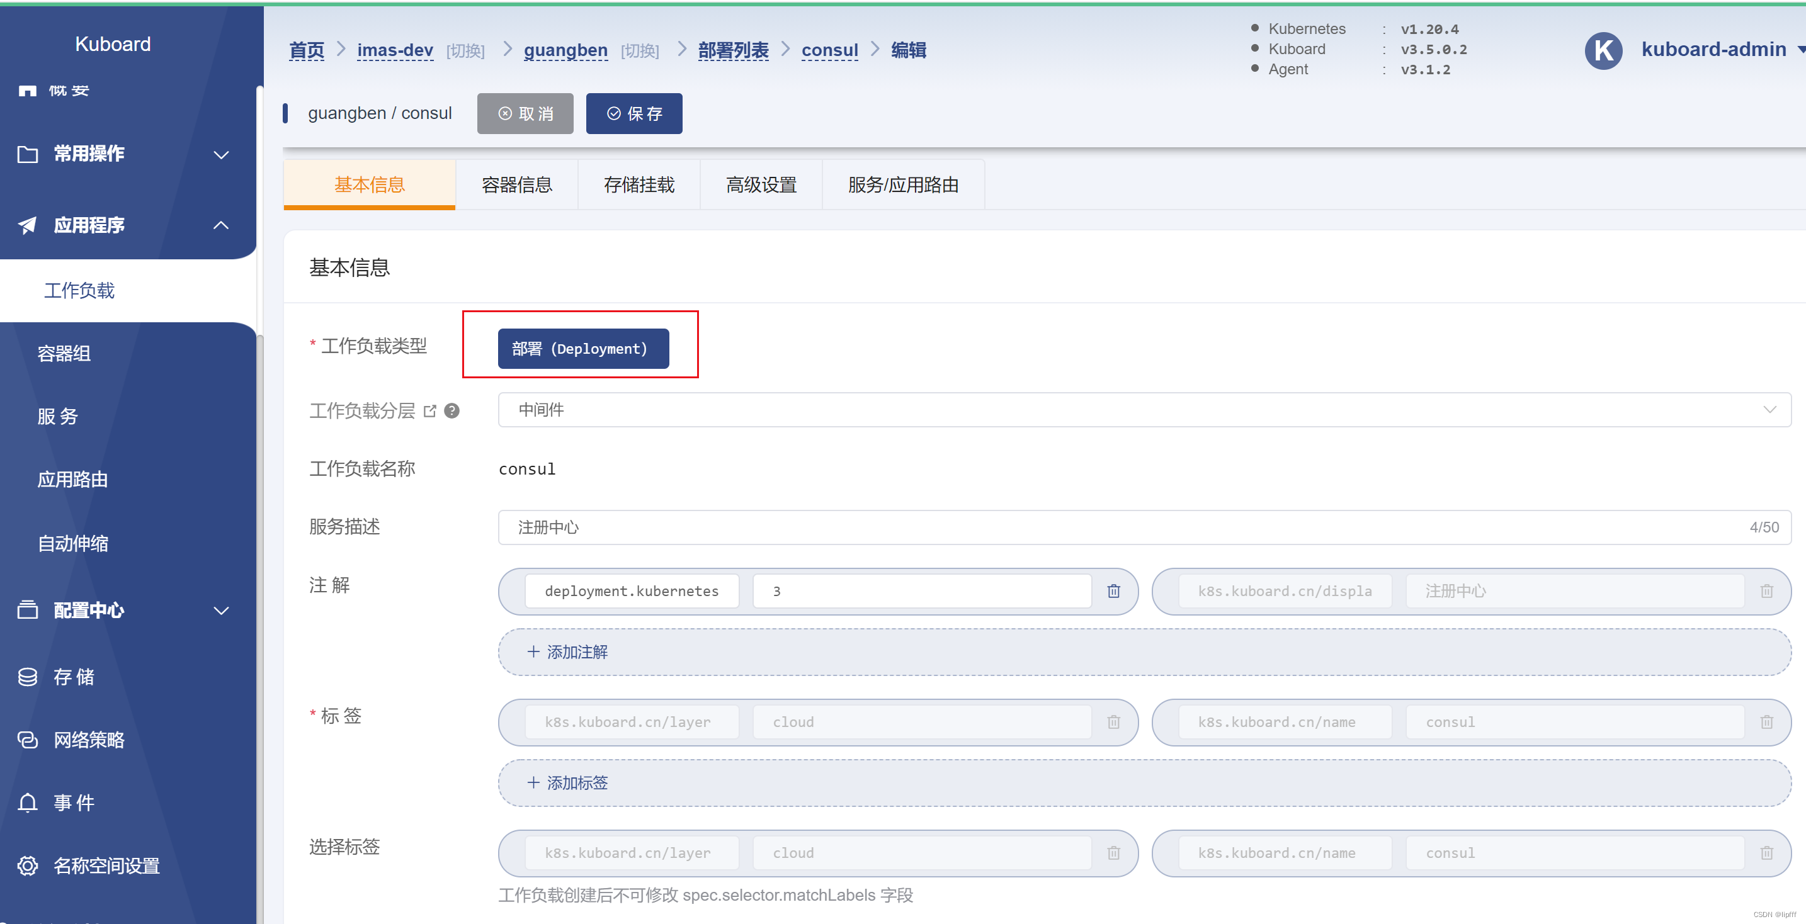Click the 配置中心 sidebar icon

[28, 609]
